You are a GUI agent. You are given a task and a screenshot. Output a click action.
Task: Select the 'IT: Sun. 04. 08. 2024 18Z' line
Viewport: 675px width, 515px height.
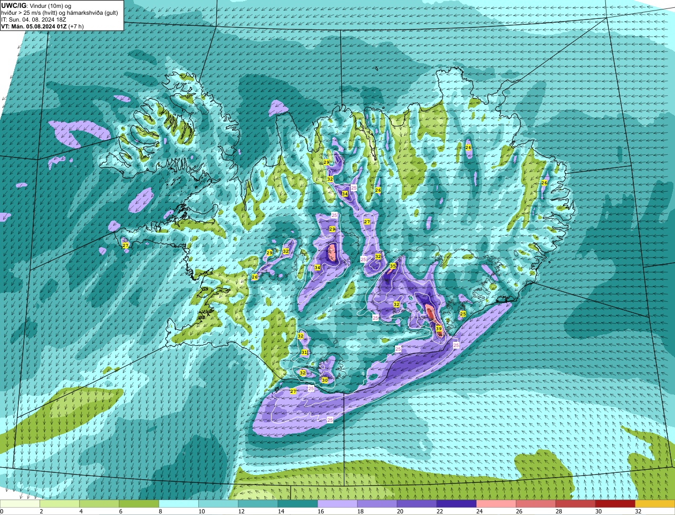click(x=34, y=19)
